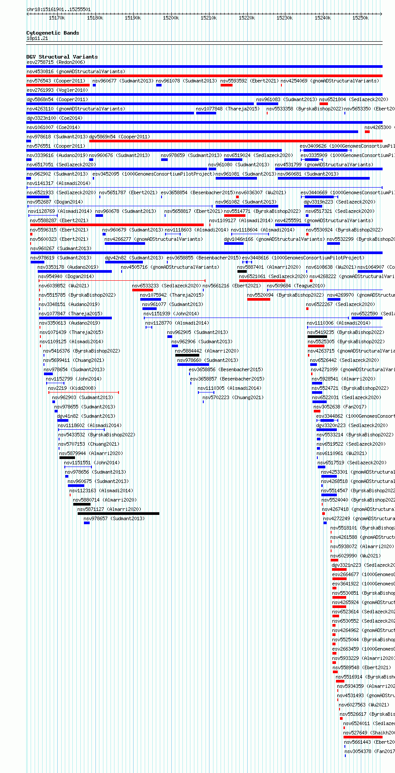Click variant nsv1141317 (Alsmadi2014)

tap(59, 183)
